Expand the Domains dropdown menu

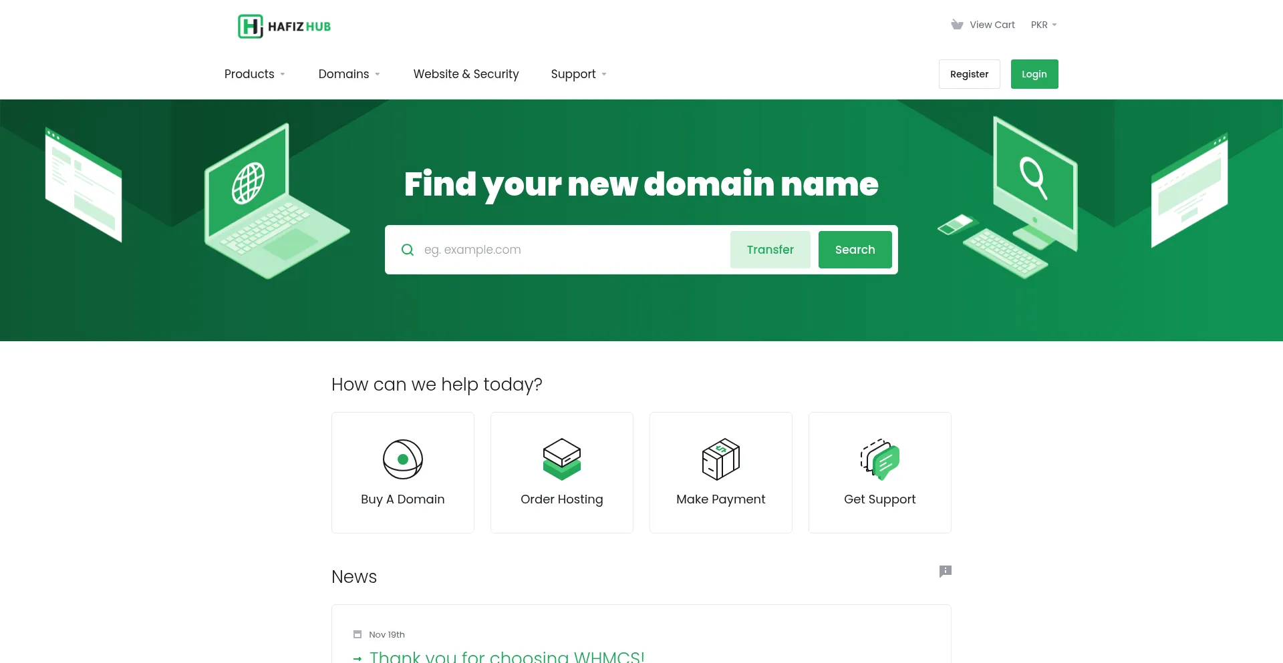point(349,74)
